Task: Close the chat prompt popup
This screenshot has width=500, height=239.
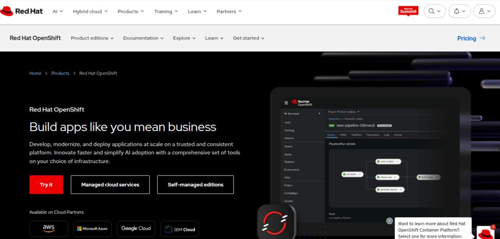Action: pyautogui.click(x=389, y=221)
